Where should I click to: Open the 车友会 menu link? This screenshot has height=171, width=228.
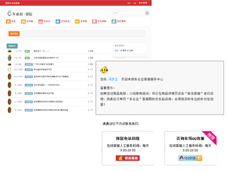[47, 21]
